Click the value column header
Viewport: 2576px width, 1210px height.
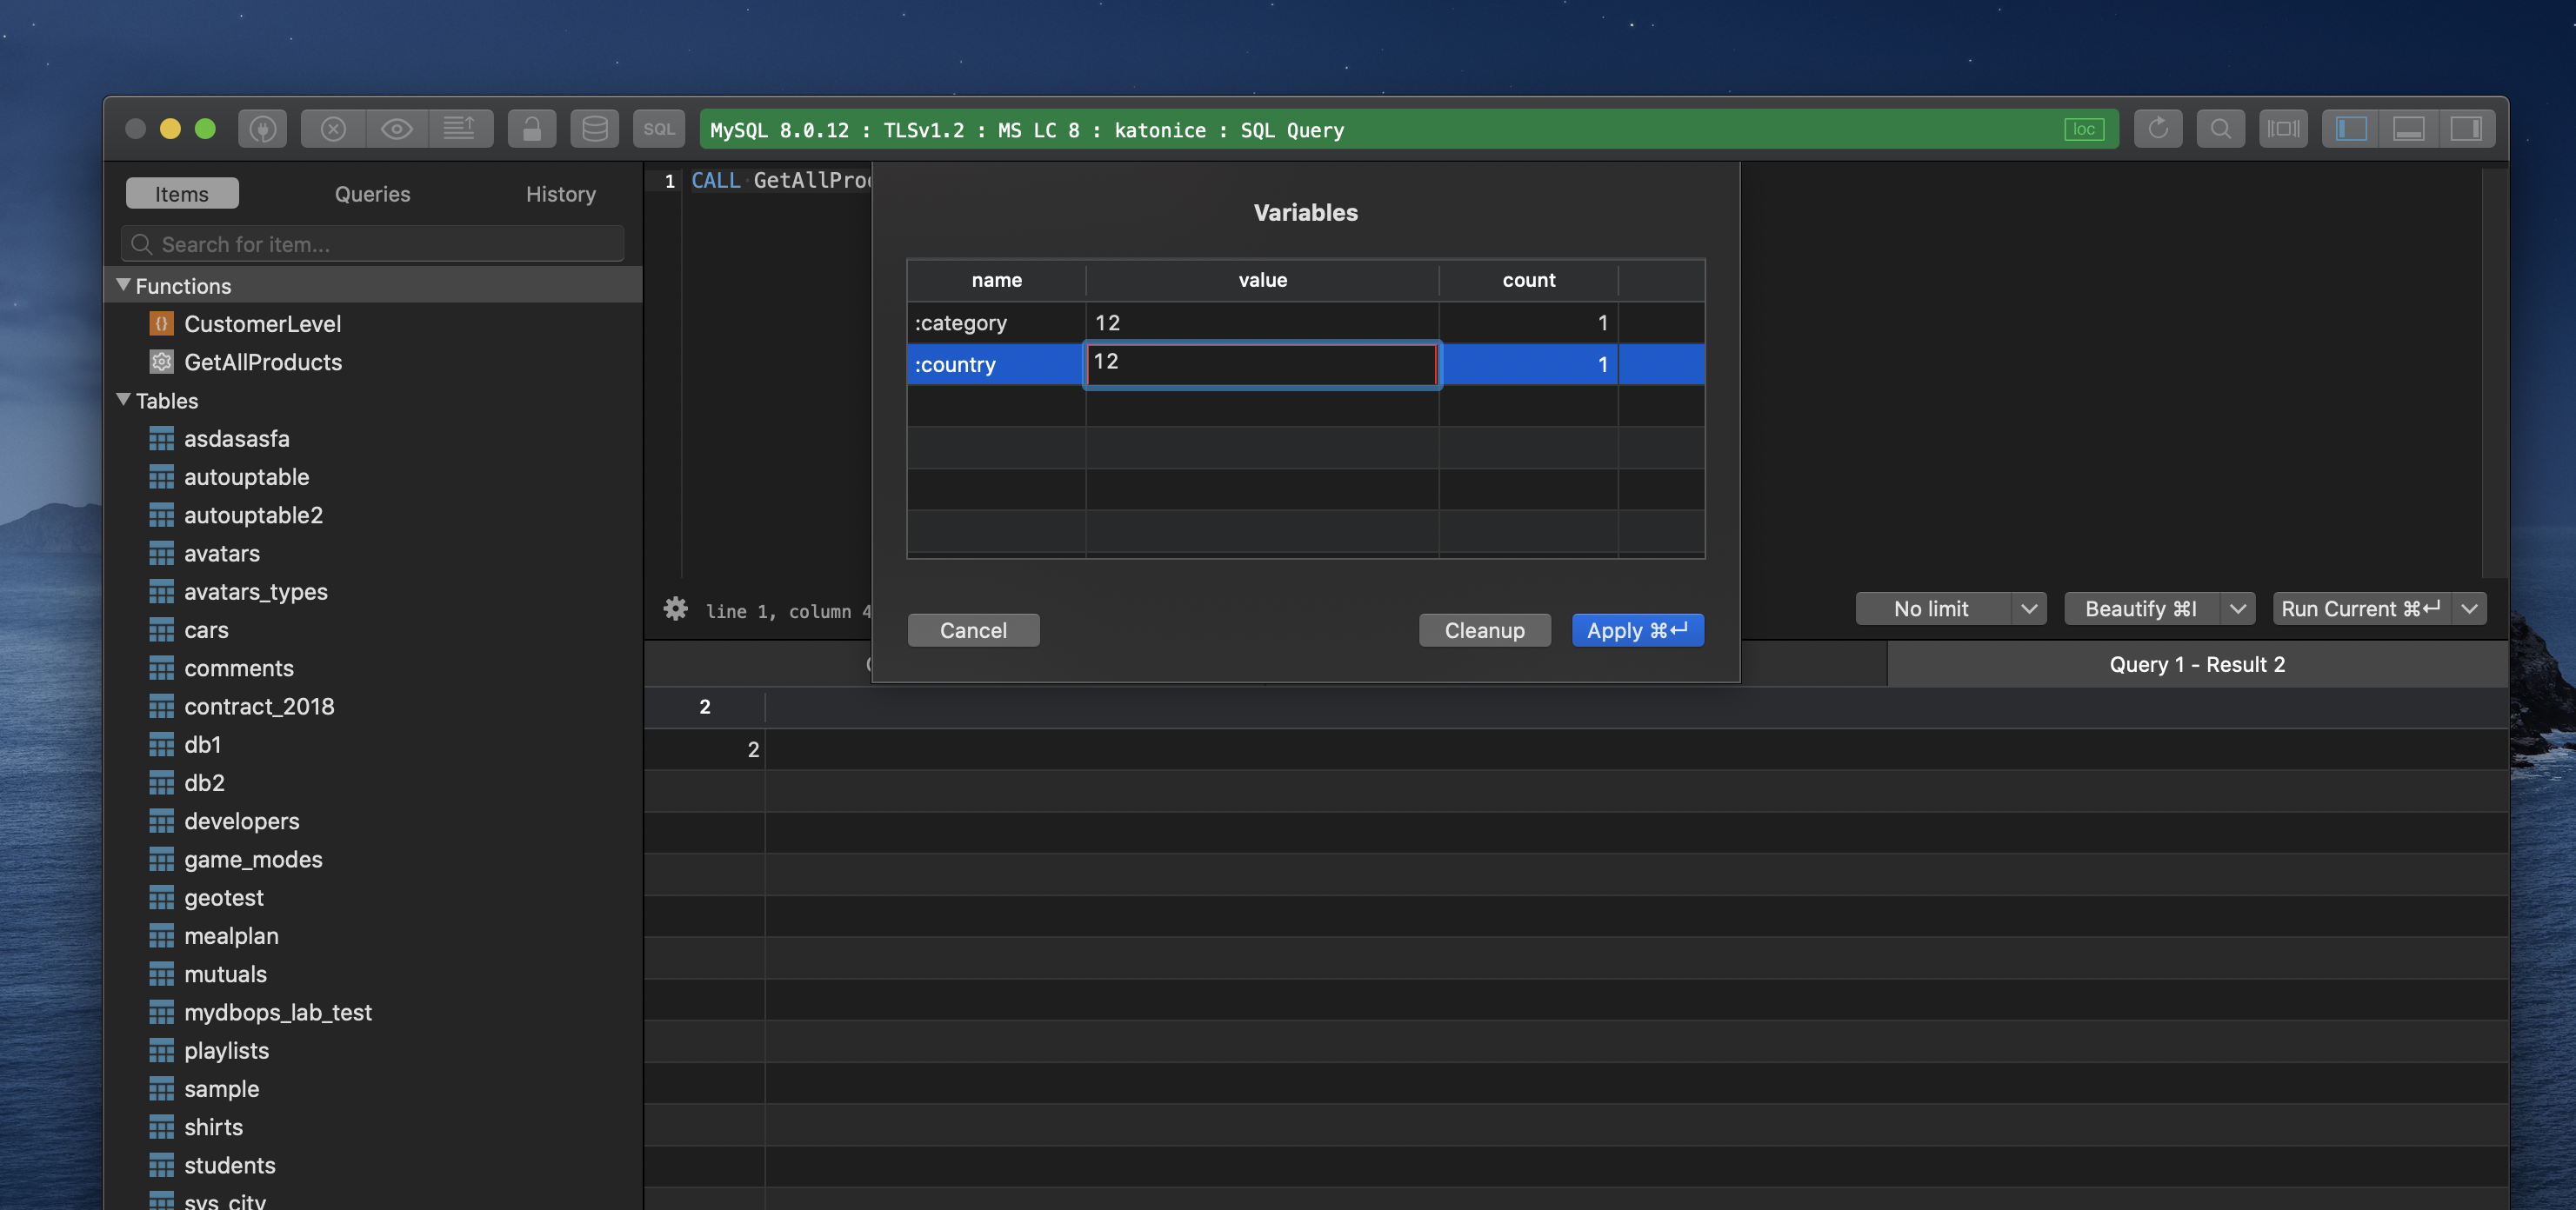[1262, 281]
